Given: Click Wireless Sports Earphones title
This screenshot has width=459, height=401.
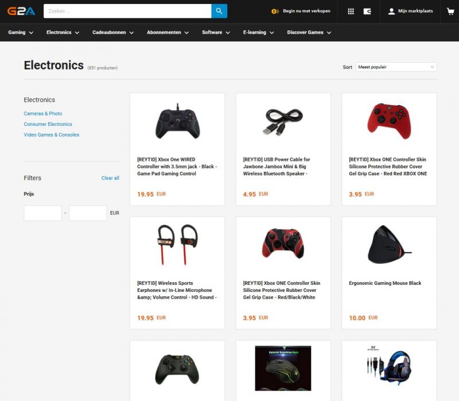Looking at the screenshot, I should tap(177, 290).
